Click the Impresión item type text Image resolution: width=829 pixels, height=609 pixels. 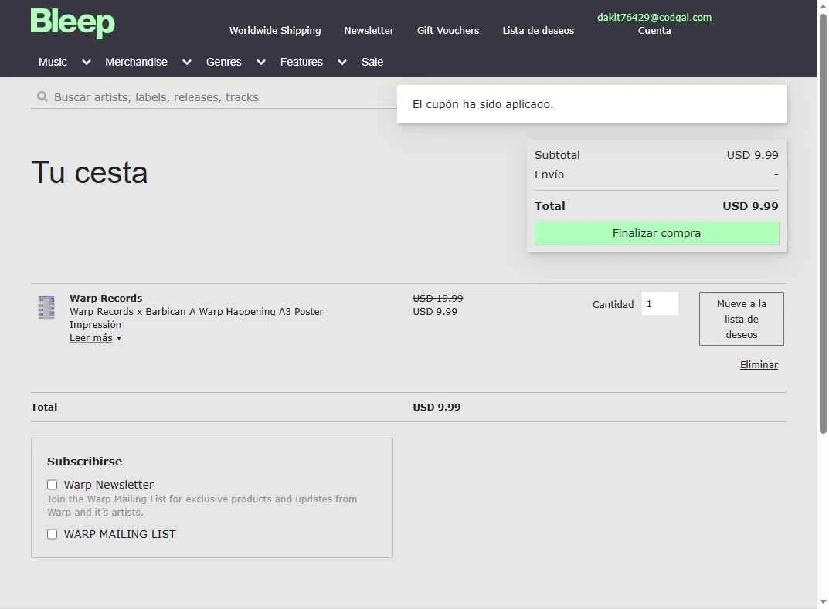pyautogui.click(x=95, y=325)
